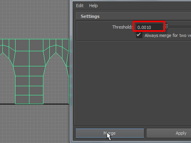The height and width of the screenshot is (143, 191).
Task: Click empty viewport grid above the mesh
Action: (35, 19)
